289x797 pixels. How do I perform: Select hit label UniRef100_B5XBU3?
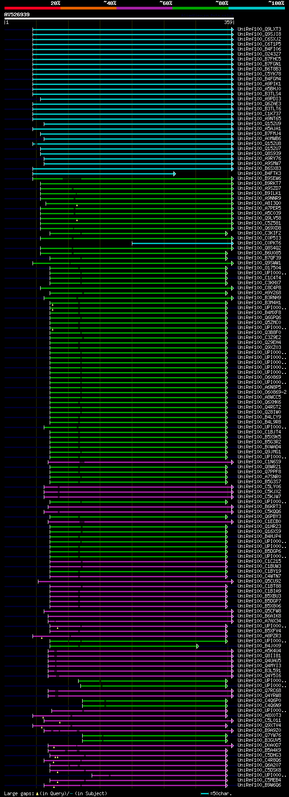[259, 596]
